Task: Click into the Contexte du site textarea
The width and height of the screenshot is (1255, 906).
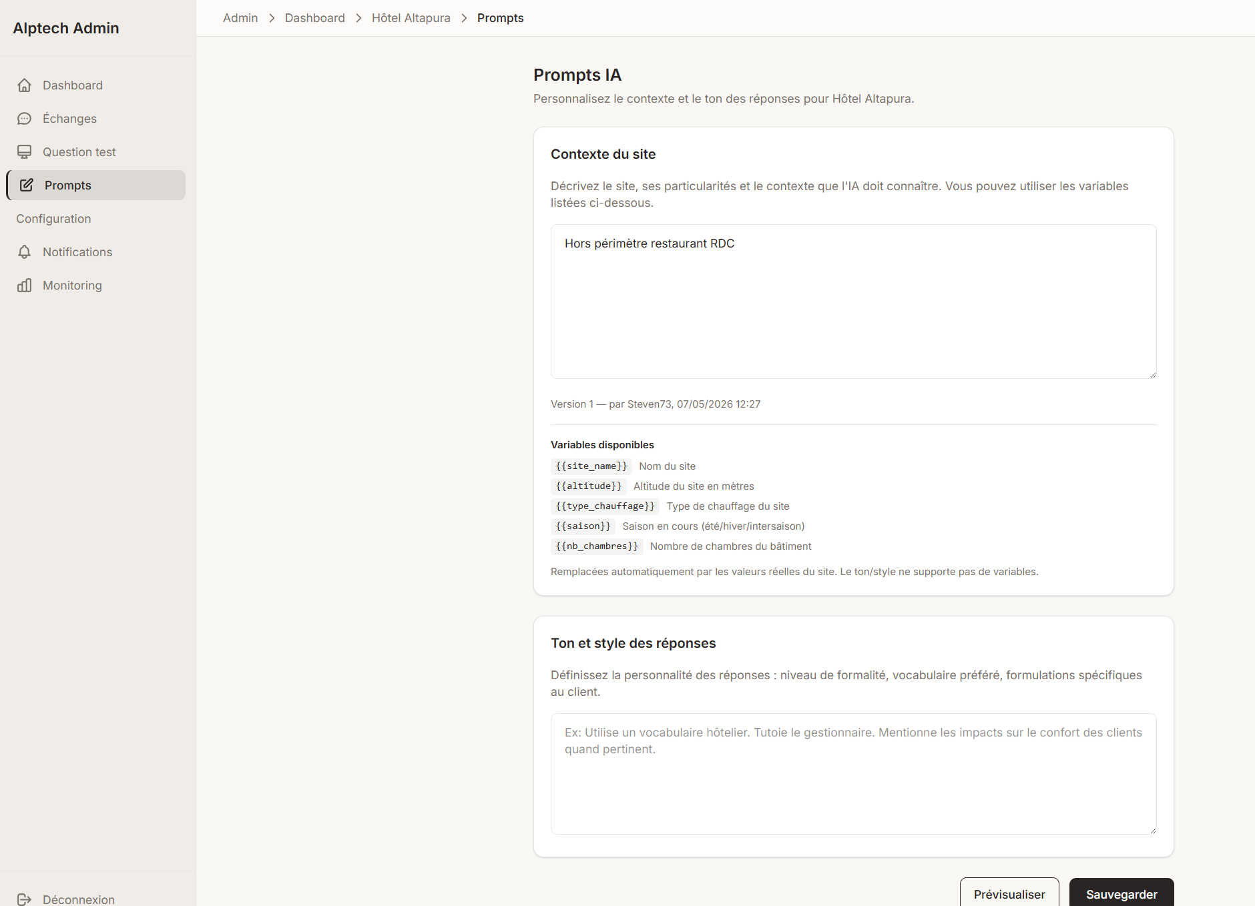Action: pyautogui.click(x=854, y=302)
